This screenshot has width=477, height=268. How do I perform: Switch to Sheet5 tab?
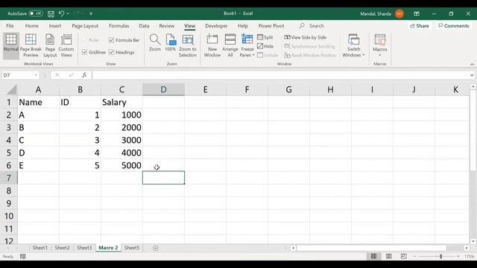[132, 248]
